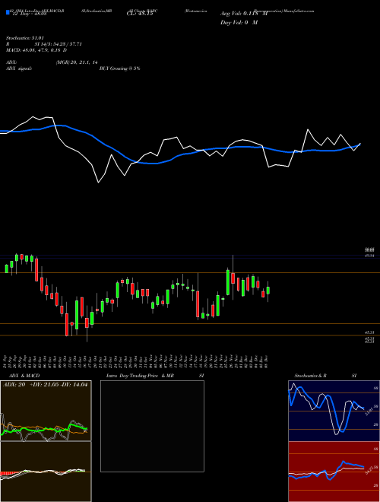Image resolution: width=380 pixels, height=502 pixels.
Task: Click the 'Avg Vol: 0.118 M' label
Action: click(244, 14)
